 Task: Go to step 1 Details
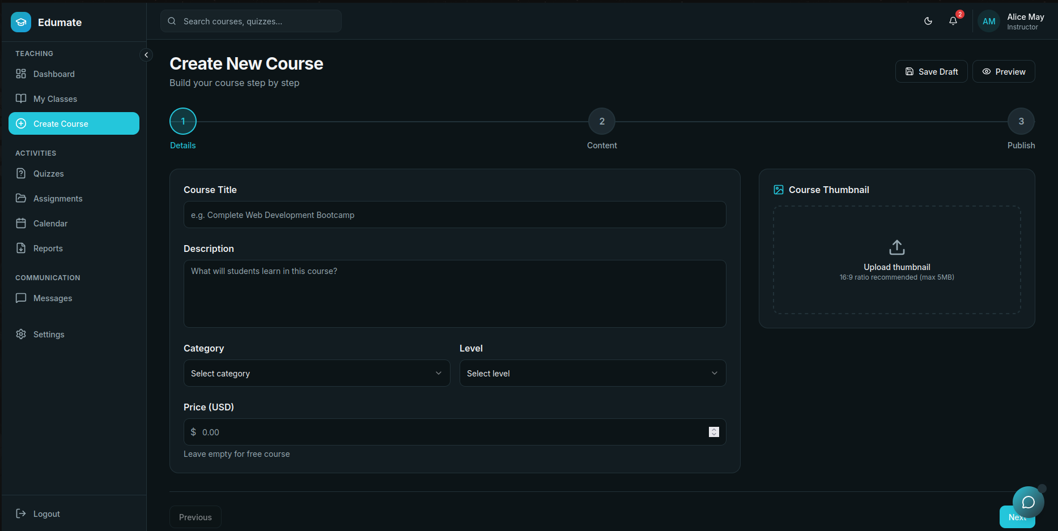point(183,121)
